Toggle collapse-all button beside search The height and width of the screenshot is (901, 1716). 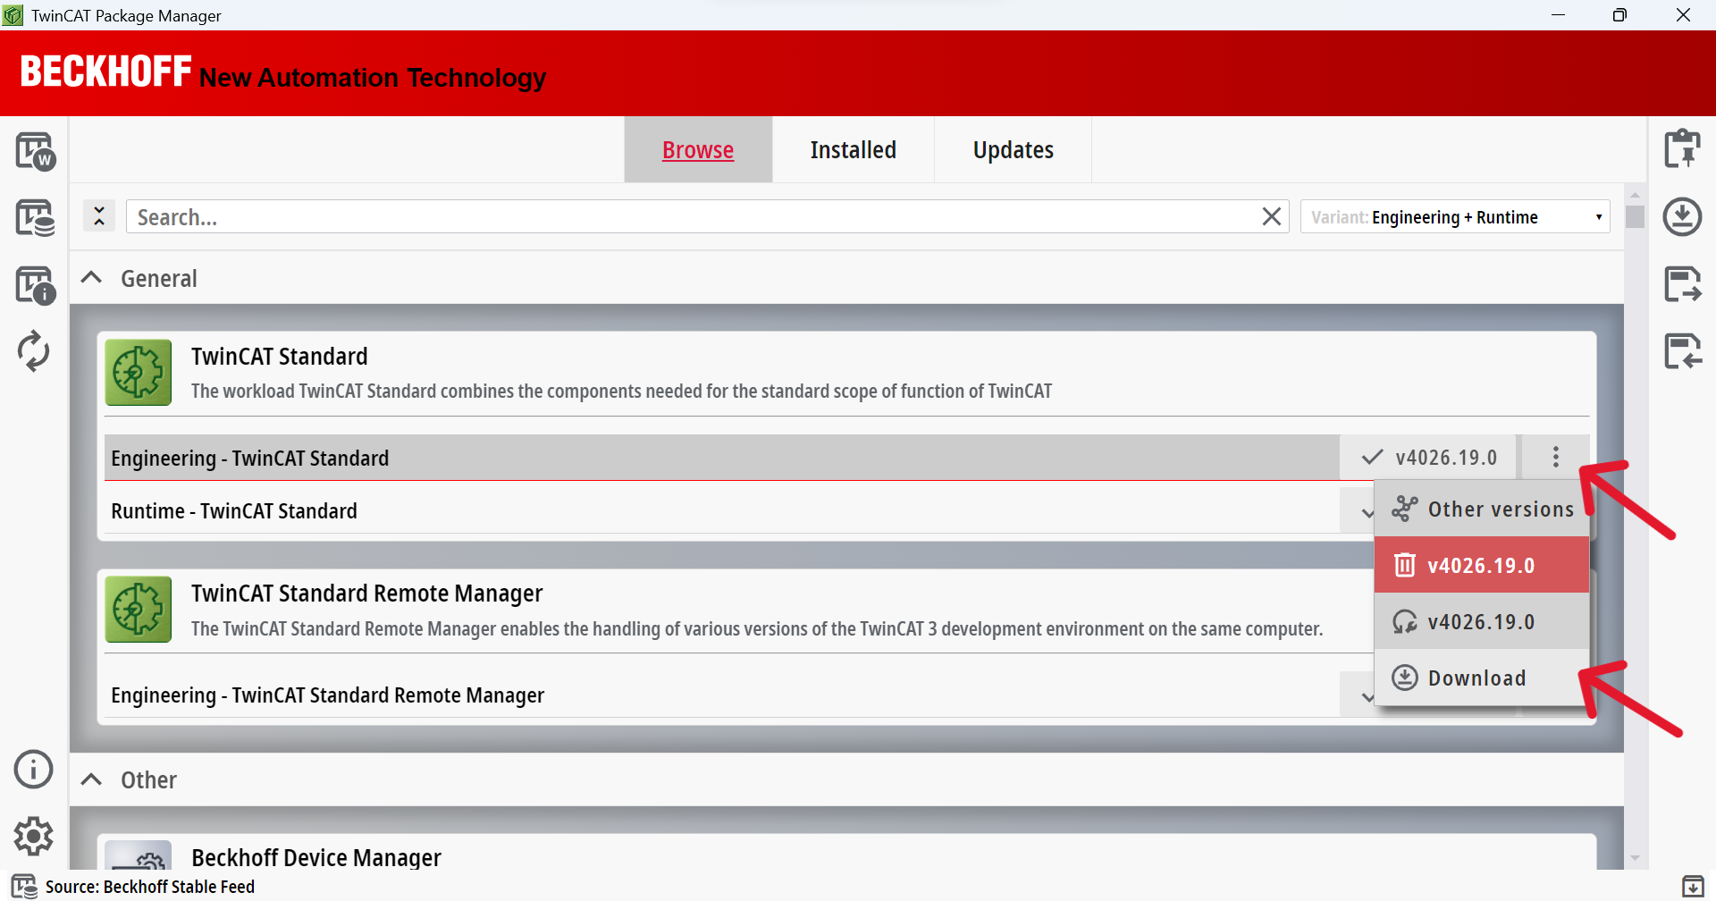point(99,216)
